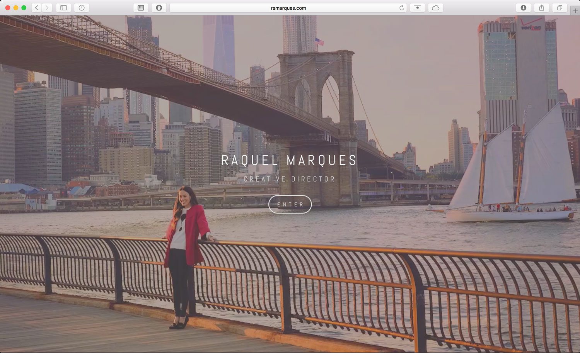Open the browsing history clock button

coord(82,8)
